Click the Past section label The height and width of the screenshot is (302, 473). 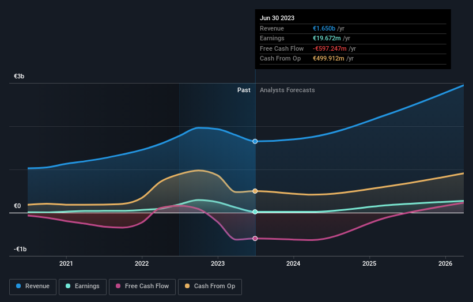[244, 90]
